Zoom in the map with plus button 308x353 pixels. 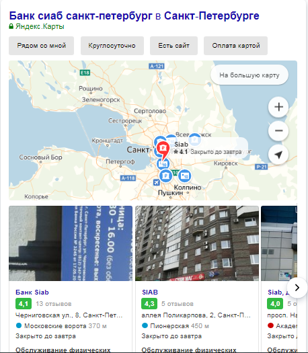[x=278, y=107]
